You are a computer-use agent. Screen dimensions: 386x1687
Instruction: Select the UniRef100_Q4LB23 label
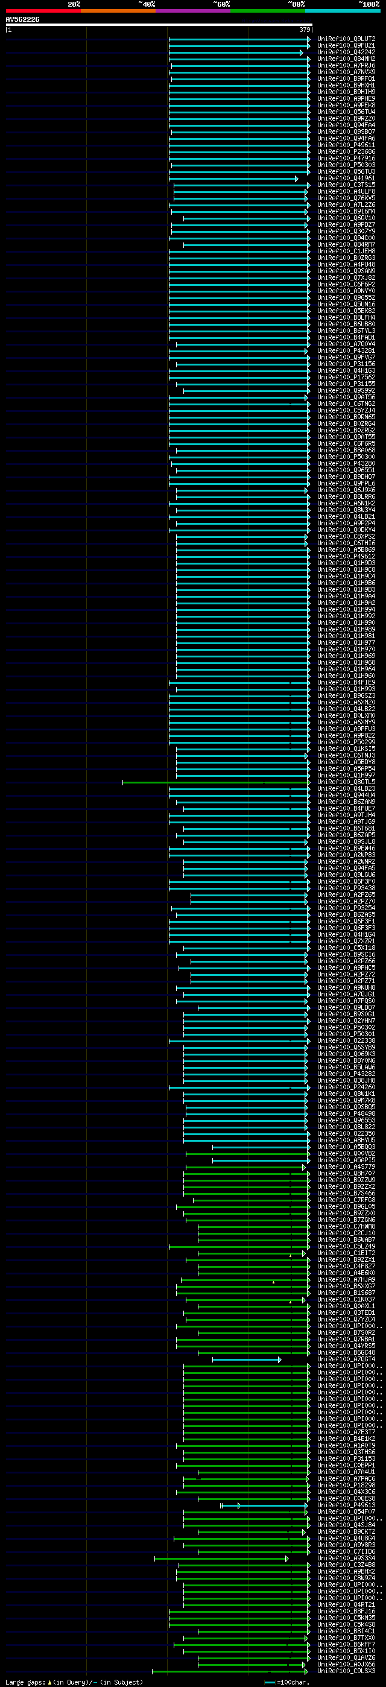(x=347, y=788)
